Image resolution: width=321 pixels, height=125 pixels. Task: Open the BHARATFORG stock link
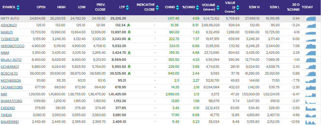coord(11,101)
